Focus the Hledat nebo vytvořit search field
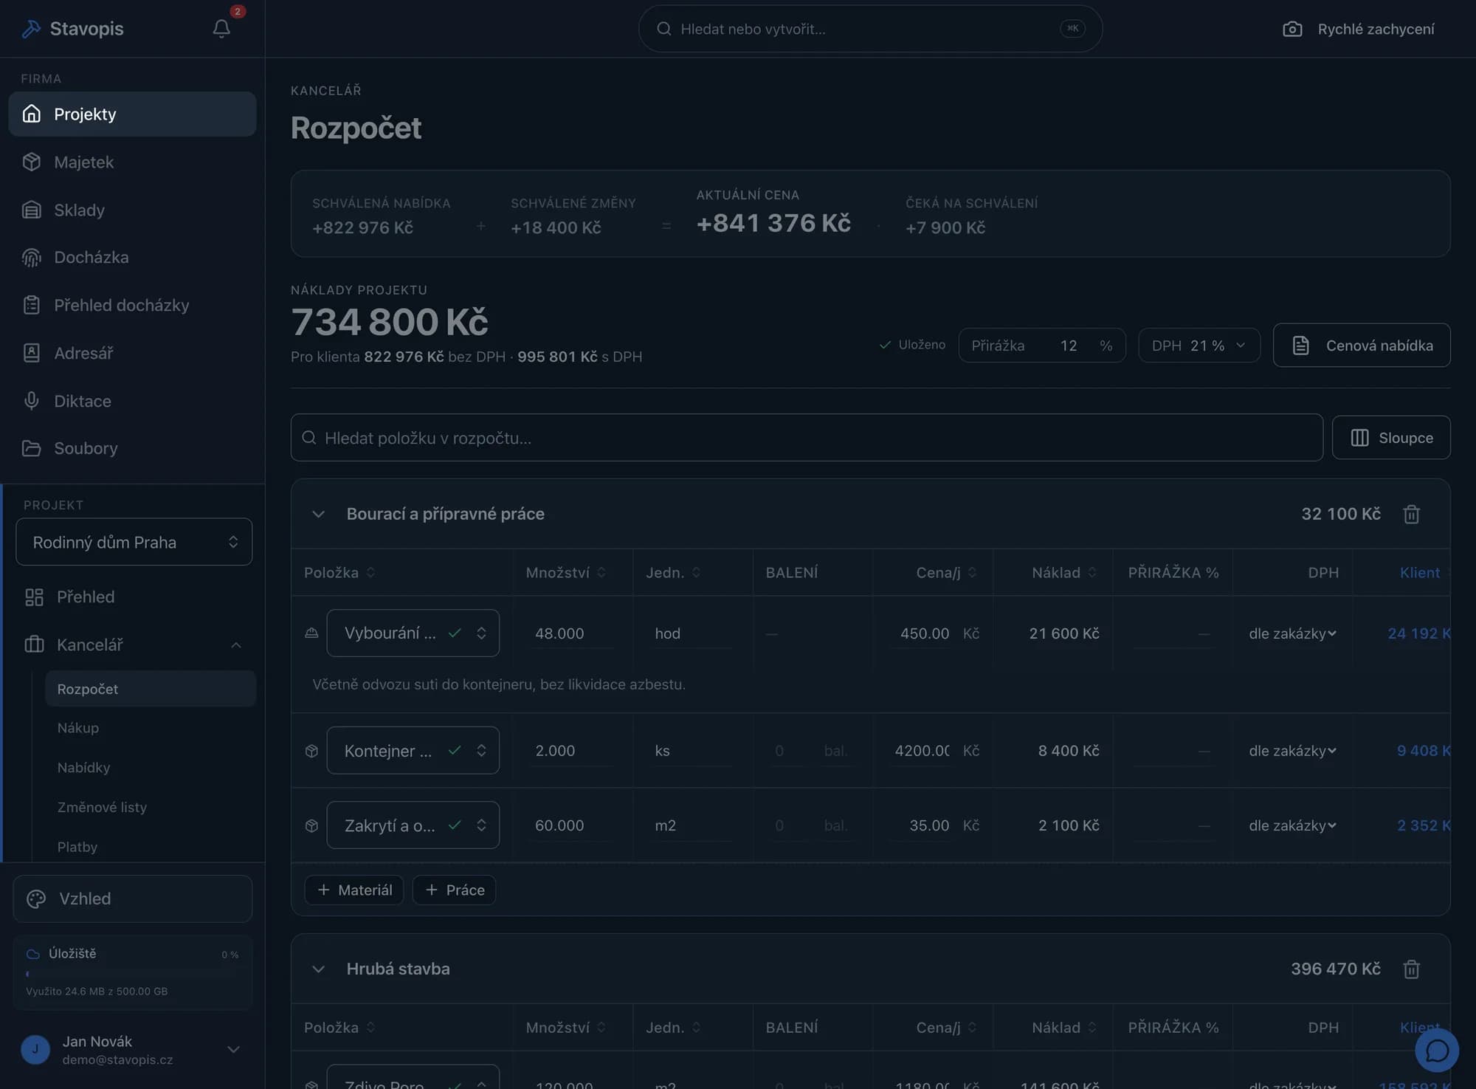This screenshot has width=1476, height=1089. (x=870, y=29)
